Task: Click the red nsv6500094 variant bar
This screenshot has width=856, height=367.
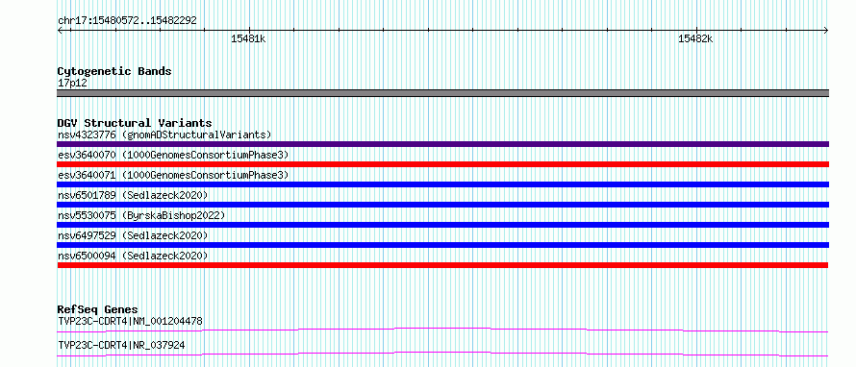Action: (x=442, y=265)
